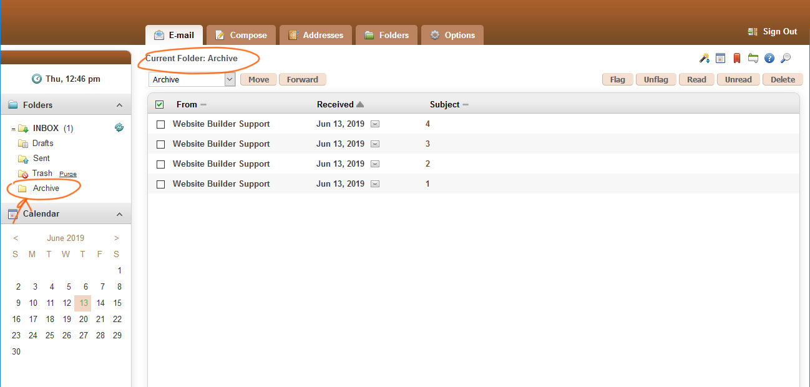Collapse the INBOX folder tree
810x387 pixels.
pyautogui.click(x=13, y=129)
